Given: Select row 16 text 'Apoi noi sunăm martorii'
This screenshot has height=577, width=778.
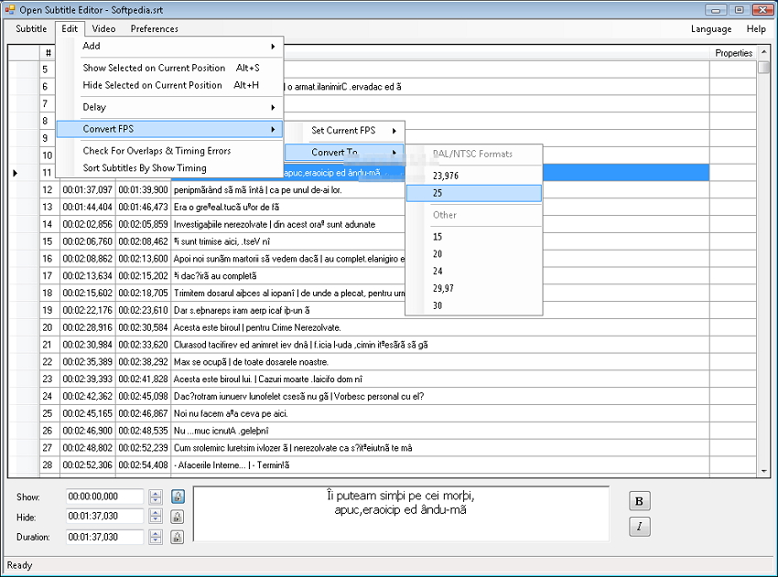Looking at the screenshot, I should (288, 259).
